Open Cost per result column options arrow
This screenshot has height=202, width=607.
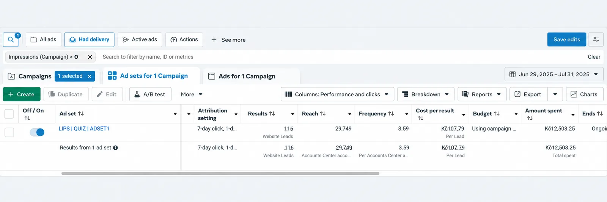click(x=464, y=115)
